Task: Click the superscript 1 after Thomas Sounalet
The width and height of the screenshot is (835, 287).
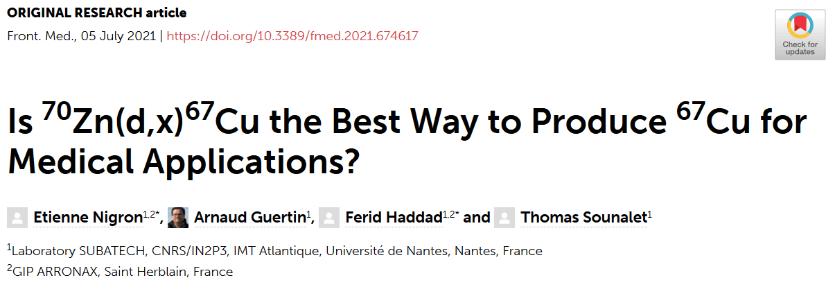Action: click(x=649, y=214)
